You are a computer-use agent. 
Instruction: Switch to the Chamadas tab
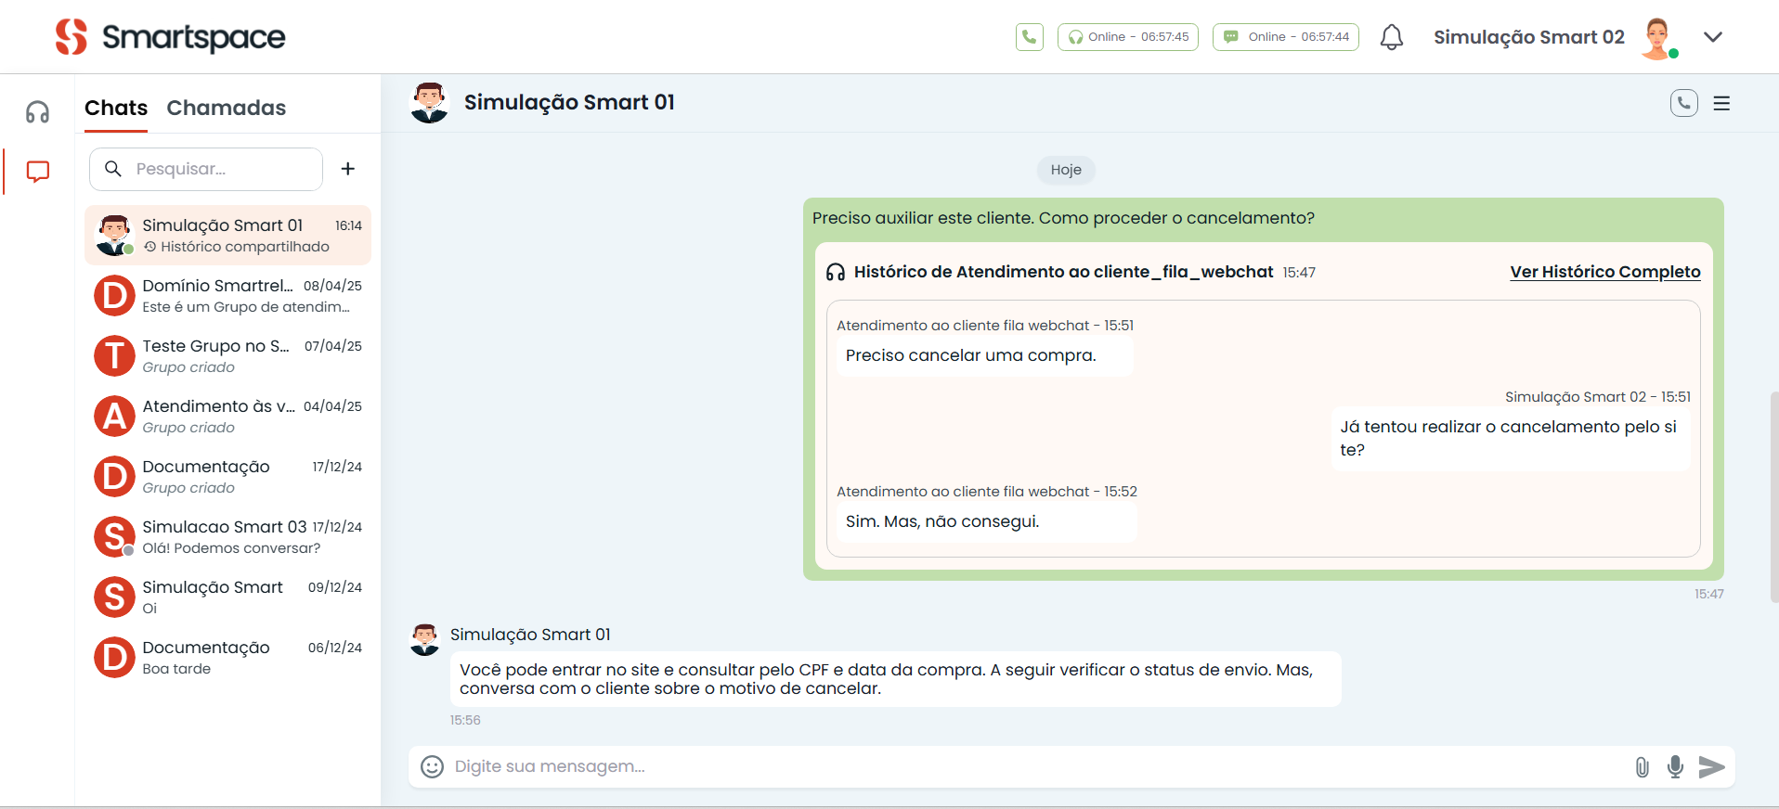(x=226, y=108)
